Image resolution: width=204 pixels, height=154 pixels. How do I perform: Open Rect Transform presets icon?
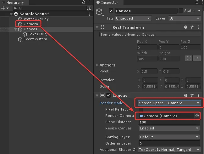[x=192, y=27]
